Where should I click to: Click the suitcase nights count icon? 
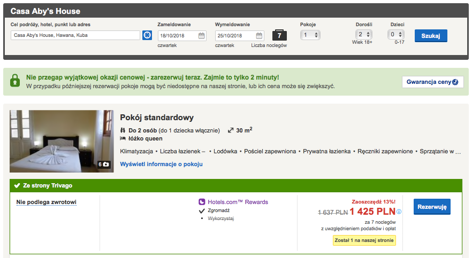click(x=279, y=35)
